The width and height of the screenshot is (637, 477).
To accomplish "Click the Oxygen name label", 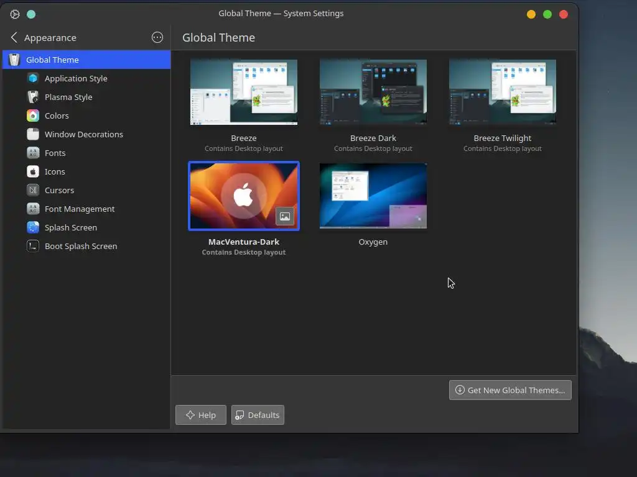I will coord(373,242).
